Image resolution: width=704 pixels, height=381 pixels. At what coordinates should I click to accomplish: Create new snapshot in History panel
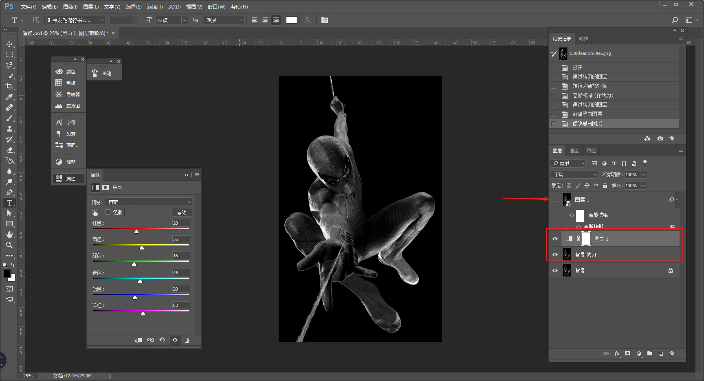point(660,139)
